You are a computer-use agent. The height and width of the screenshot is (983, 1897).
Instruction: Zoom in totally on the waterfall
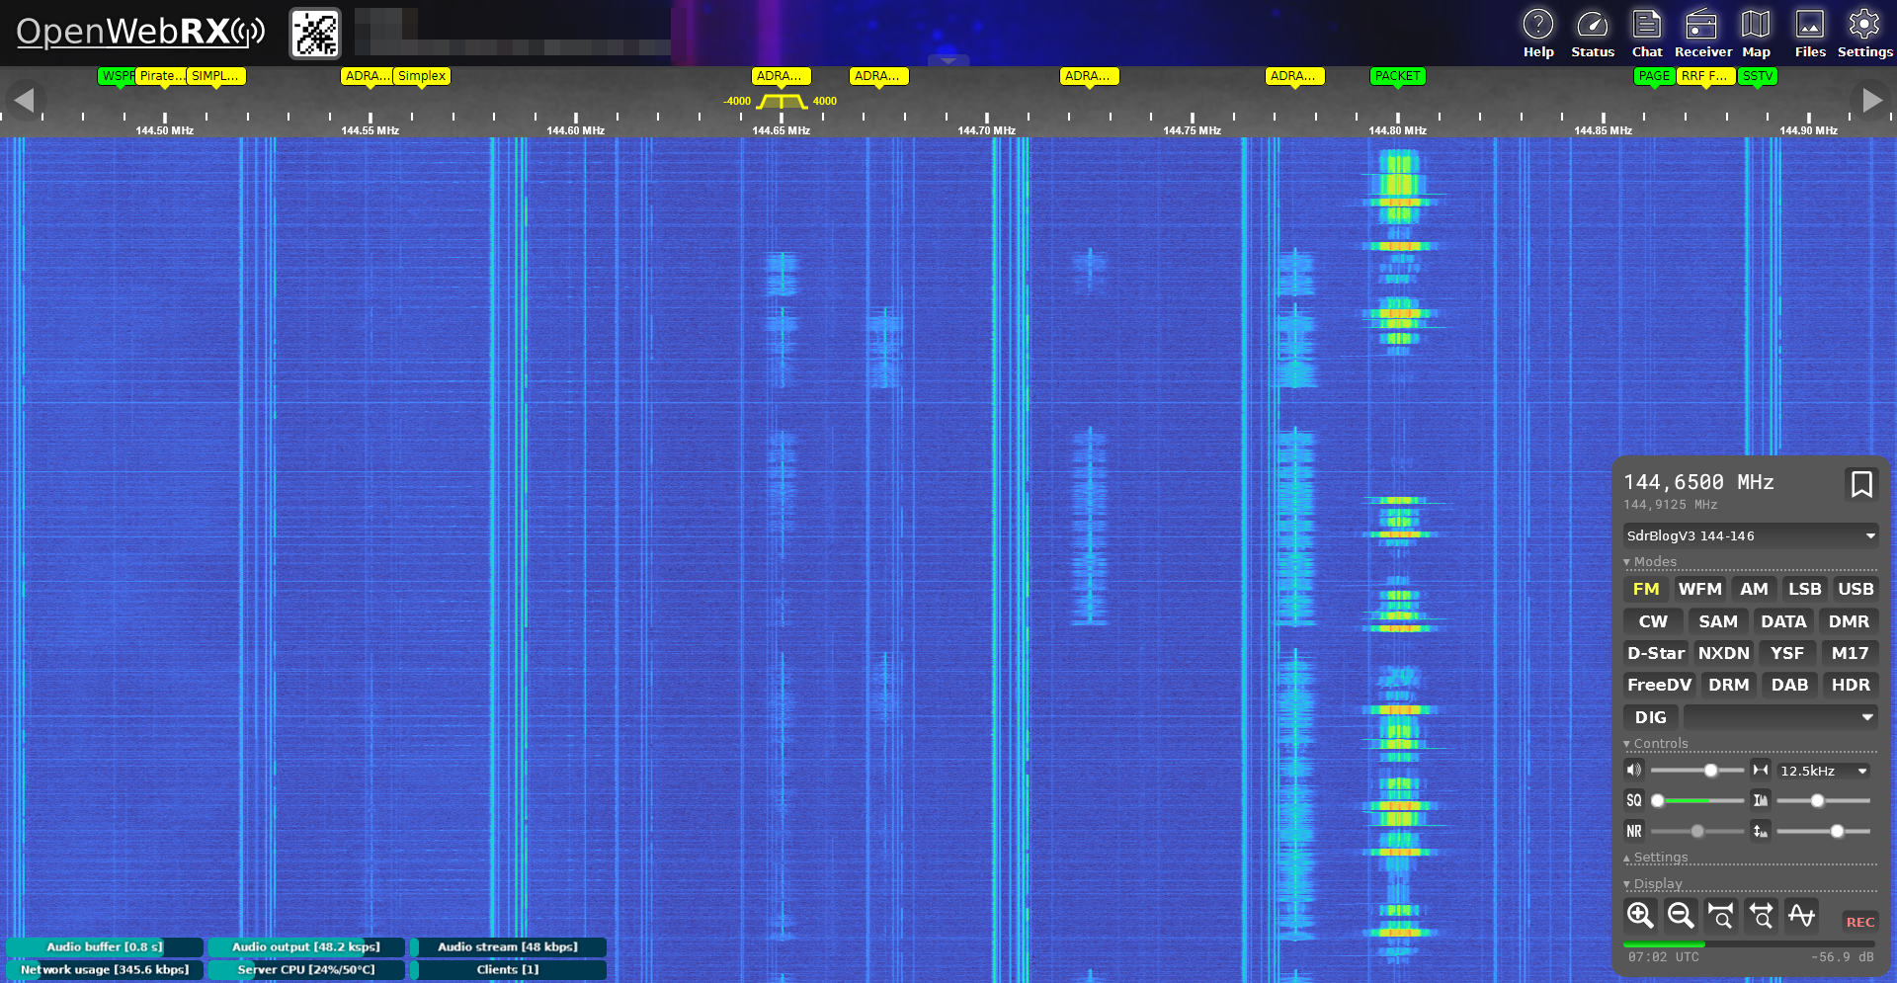[1721, 916]
